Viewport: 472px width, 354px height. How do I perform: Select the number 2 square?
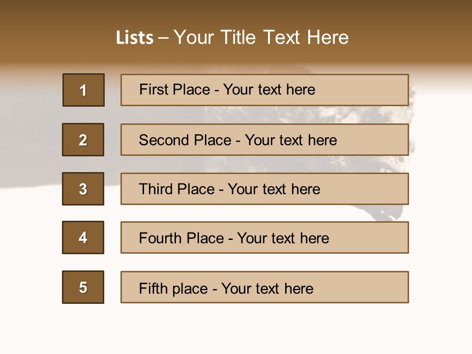point(83,140)
